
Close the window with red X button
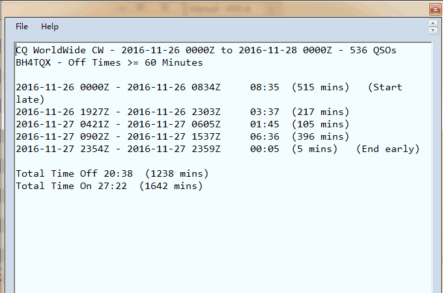coord(435,10)
